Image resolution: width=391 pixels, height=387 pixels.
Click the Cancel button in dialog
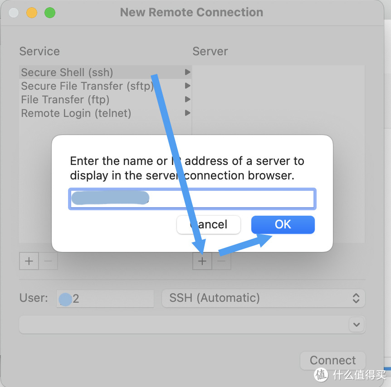click(x=209, y=224)
